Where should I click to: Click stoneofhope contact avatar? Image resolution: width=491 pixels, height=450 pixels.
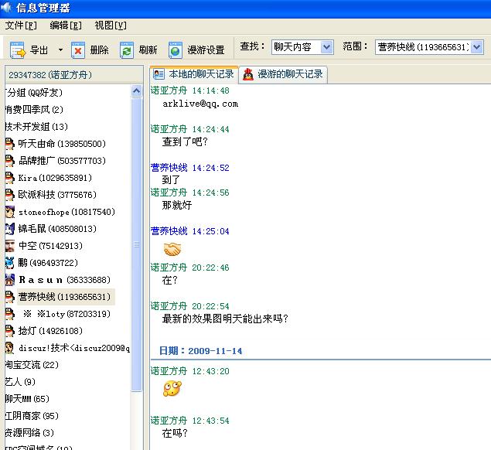(x=10, y=212)
